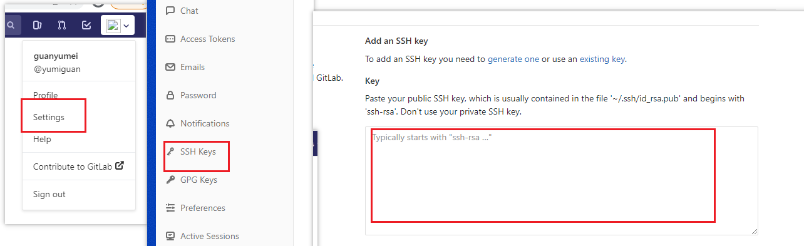The width and height of the screenshot is (804, 246).
Task: Click Sign out
Action: click(49, 194)
